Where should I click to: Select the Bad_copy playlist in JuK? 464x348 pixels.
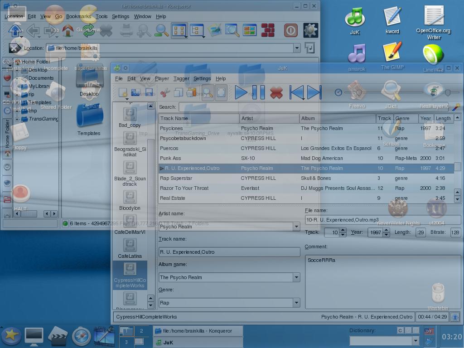coord(130,117)
